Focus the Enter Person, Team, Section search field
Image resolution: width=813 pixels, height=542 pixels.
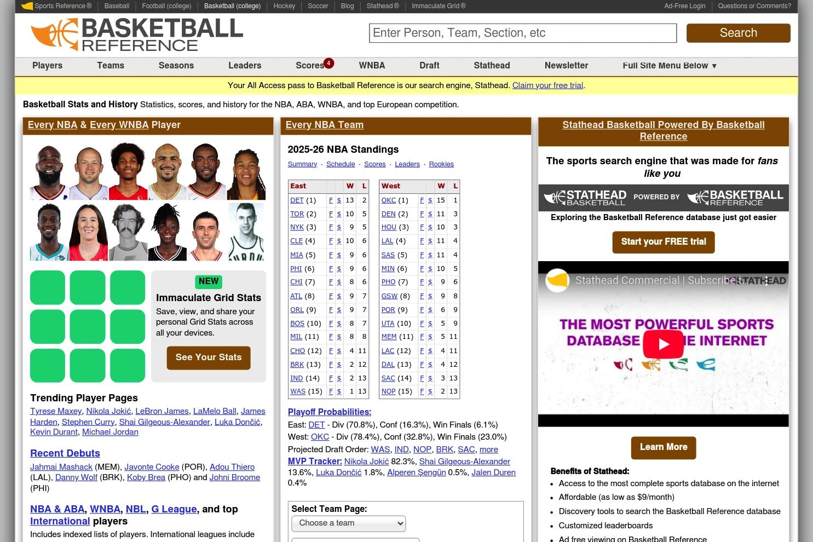click(523, 33)
